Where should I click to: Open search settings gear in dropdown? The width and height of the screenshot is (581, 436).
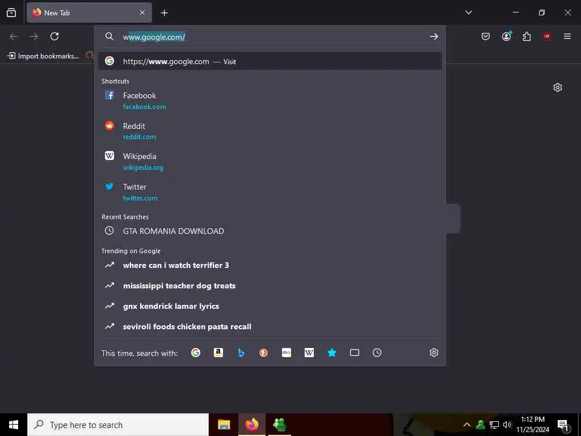pyautogui.click(x=434, y=353)
